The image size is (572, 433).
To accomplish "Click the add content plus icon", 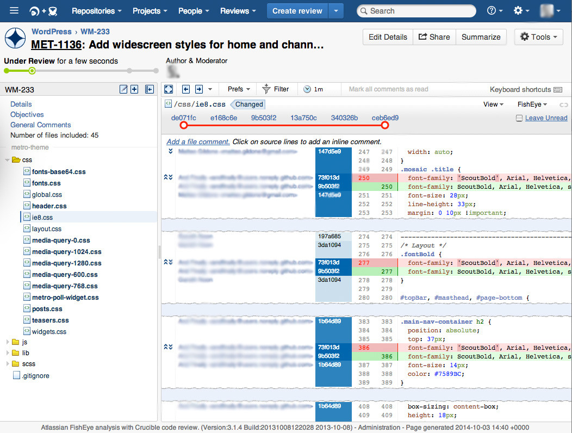I will coord(134,89).
